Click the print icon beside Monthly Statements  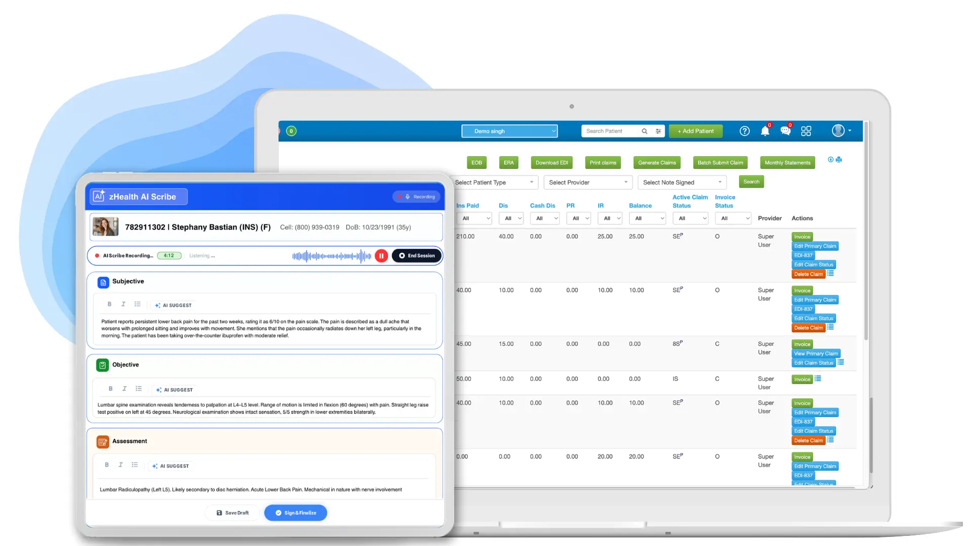click(x=839, y=160)
